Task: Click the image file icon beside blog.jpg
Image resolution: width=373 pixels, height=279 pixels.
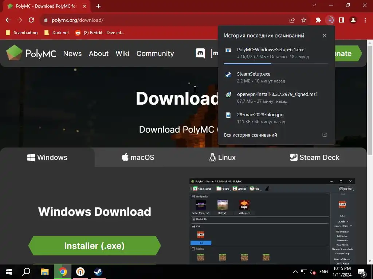Action: pyautogui.click(x=228, y=115)
